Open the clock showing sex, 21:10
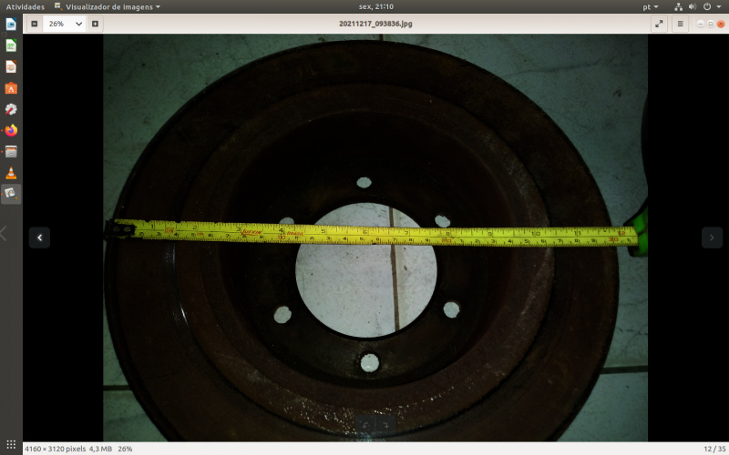The height and width of the screenshot is (455, 729). click(376, 6)
